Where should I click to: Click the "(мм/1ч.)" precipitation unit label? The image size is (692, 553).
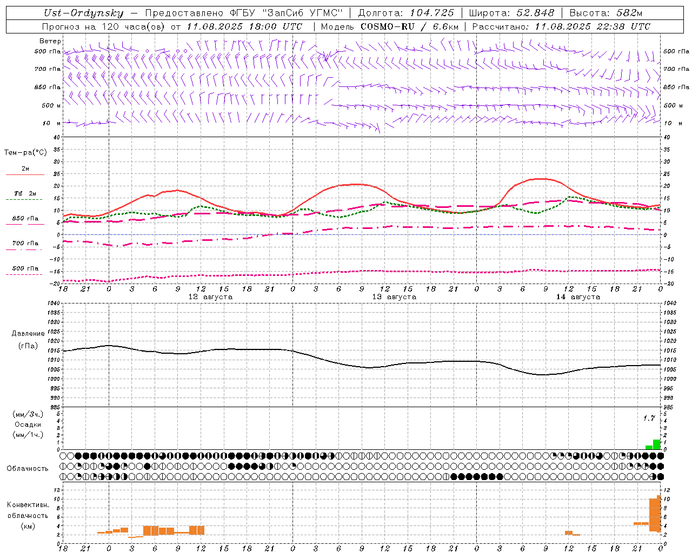(28, 435)
